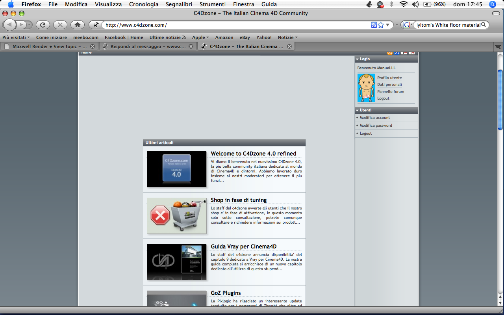Open the Profilo utente link

coord(389,78)
